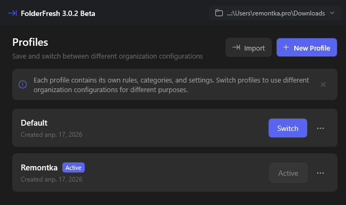Viewport: 346px width, 205px height.
Task: Click the Profiles page heading
Action: (30, 42)
